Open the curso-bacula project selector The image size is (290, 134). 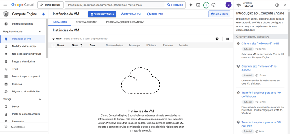pos(50,5)
